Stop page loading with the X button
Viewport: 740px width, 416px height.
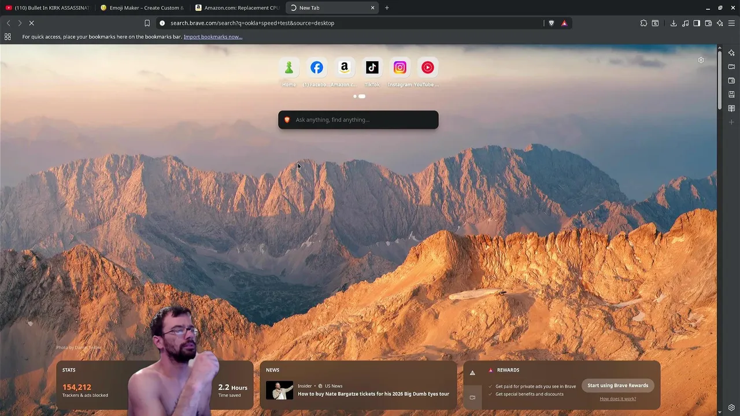tap(31, 23)
